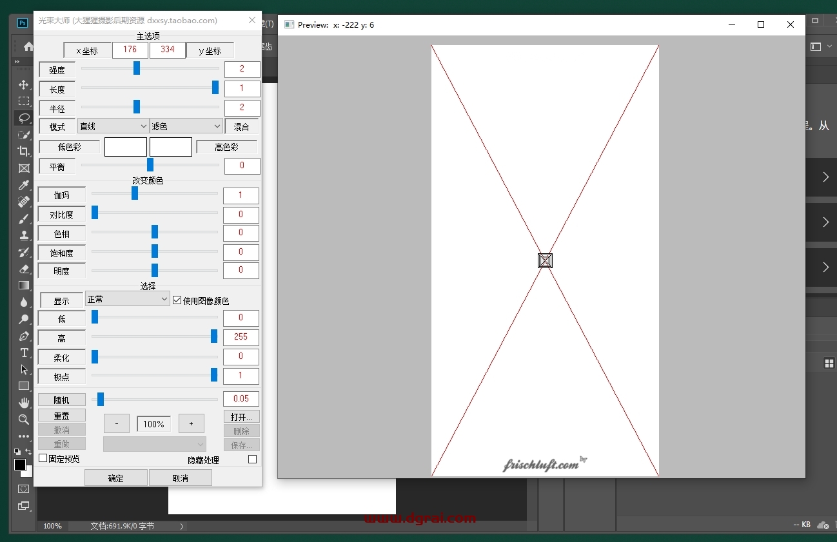Click the 确定 button

coord(116,478)
